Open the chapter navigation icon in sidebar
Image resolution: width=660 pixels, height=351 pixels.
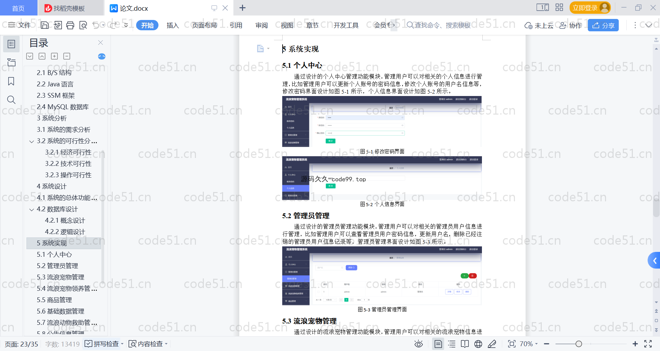click(x=11, y=62)
